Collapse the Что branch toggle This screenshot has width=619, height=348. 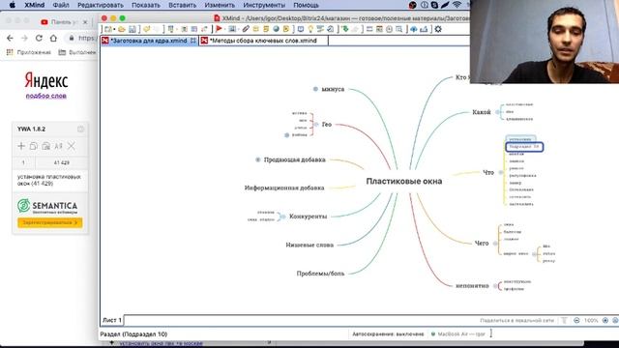pyautogui.click(x=501, y=172)
